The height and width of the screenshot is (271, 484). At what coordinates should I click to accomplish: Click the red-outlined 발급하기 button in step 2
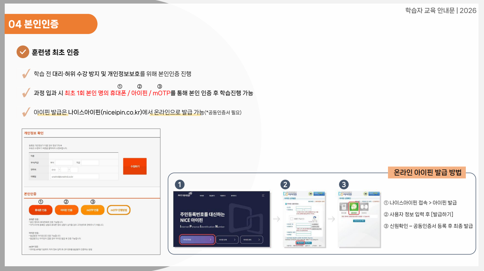click(x=300, y=243)
